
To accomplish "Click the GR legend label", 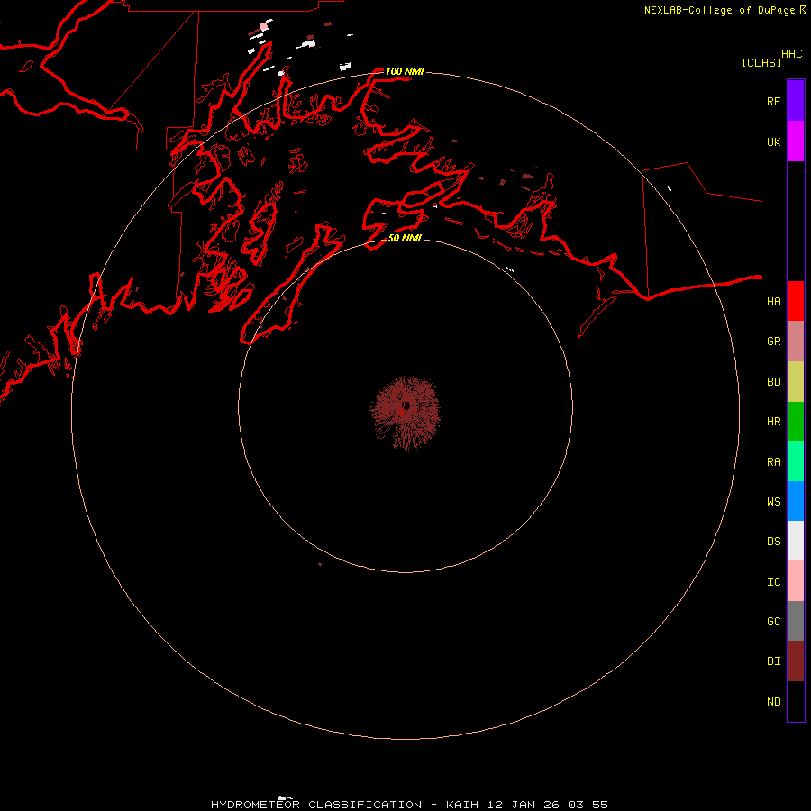I will coord(773,342).
